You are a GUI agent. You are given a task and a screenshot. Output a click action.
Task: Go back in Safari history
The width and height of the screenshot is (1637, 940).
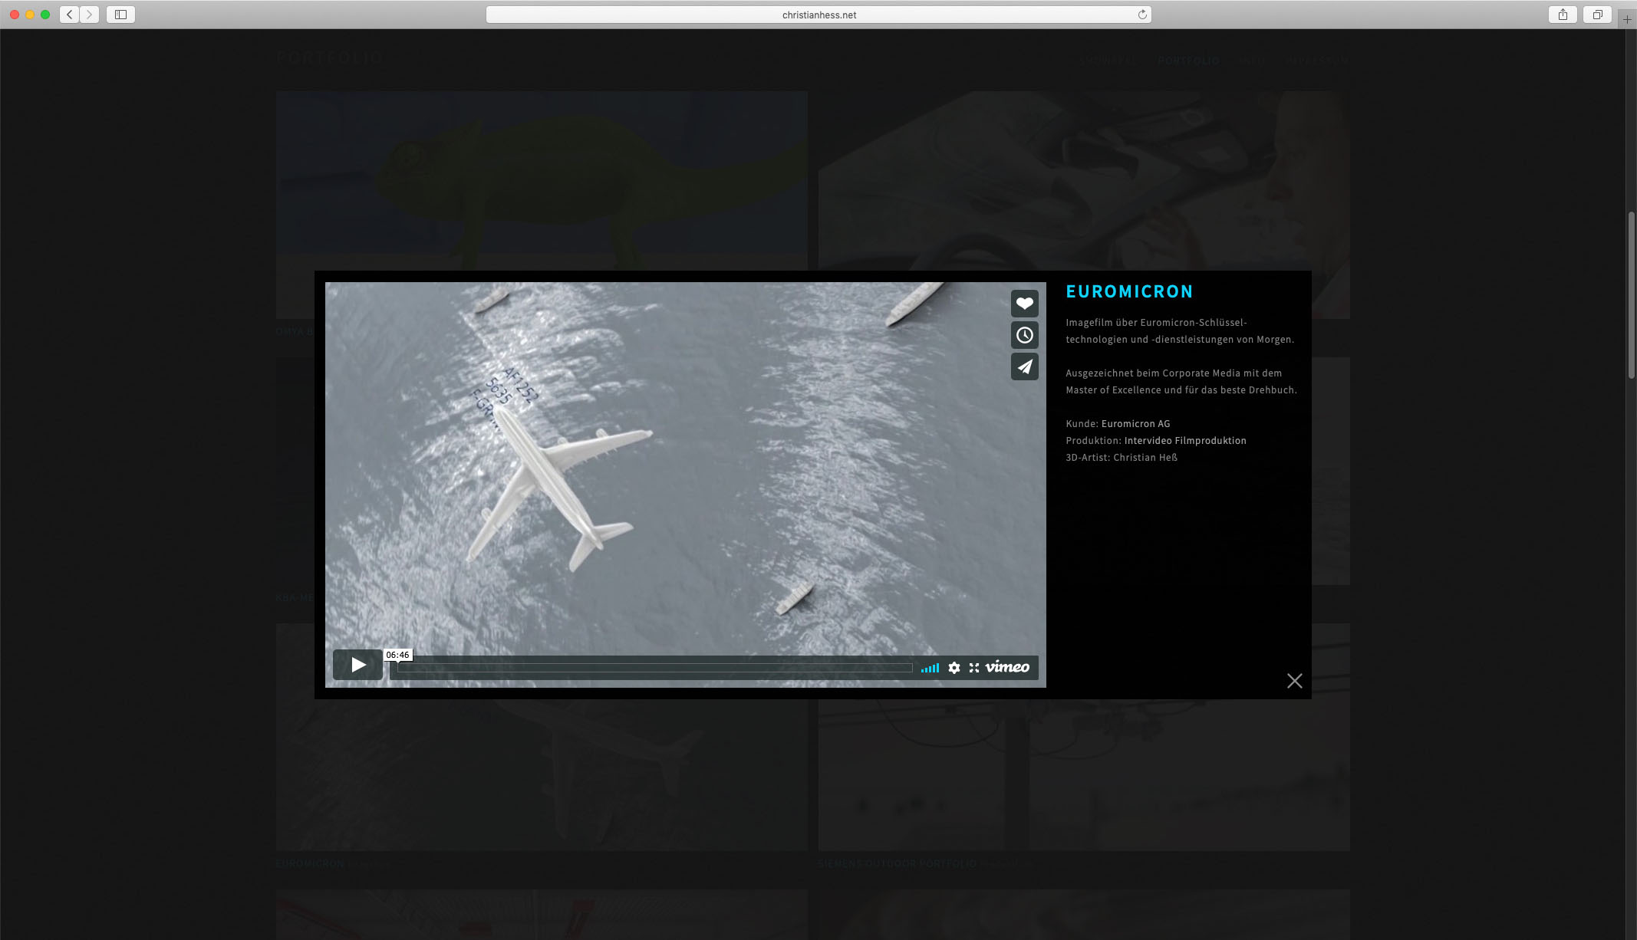70,15
